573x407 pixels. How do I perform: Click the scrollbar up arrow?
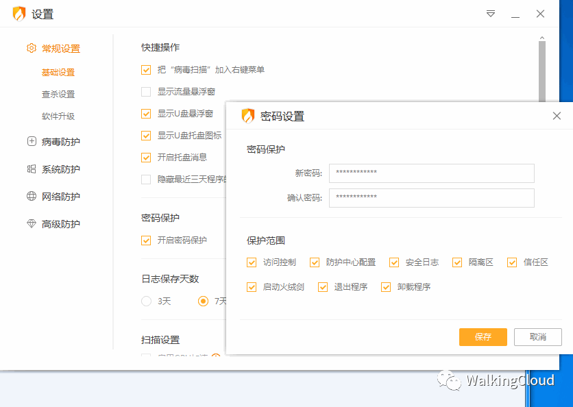coord(542,38)
